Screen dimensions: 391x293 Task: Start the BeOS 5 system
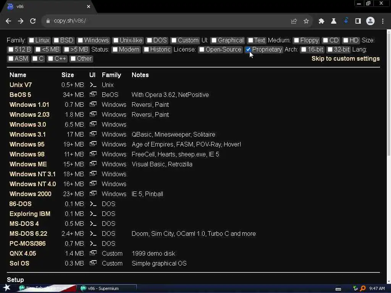[20, 95]
